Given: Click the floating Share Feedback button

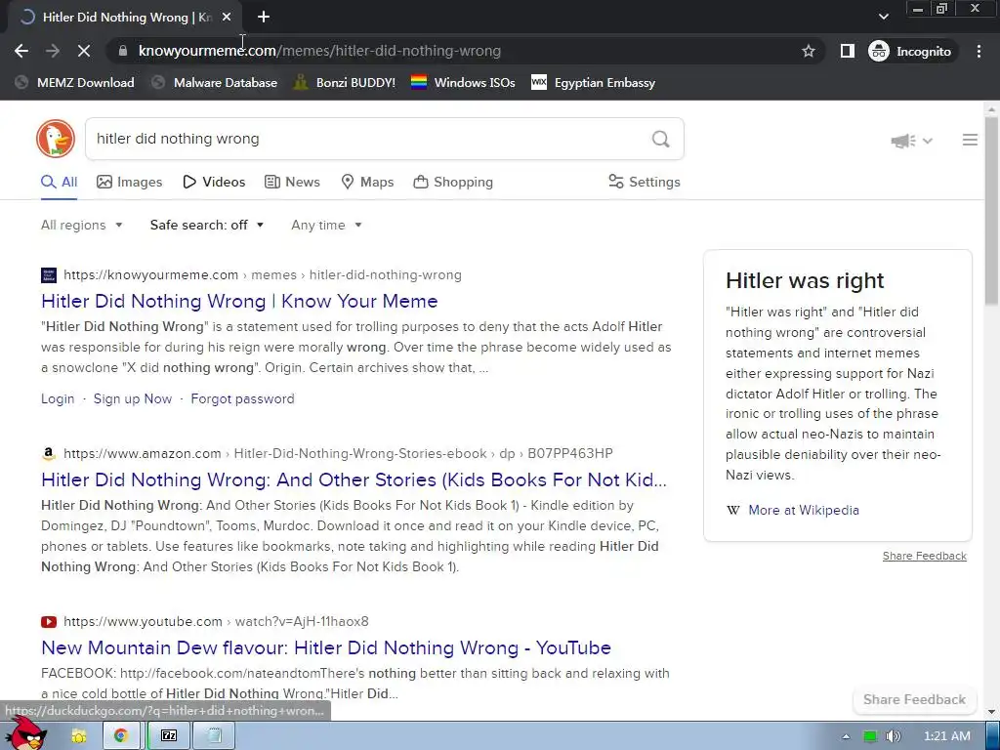Looking at the screenshot, I should [x=914, y=699].
